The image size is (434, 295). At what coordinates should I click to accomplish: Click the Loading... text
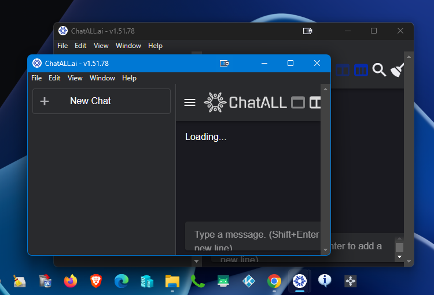[205, 137]
